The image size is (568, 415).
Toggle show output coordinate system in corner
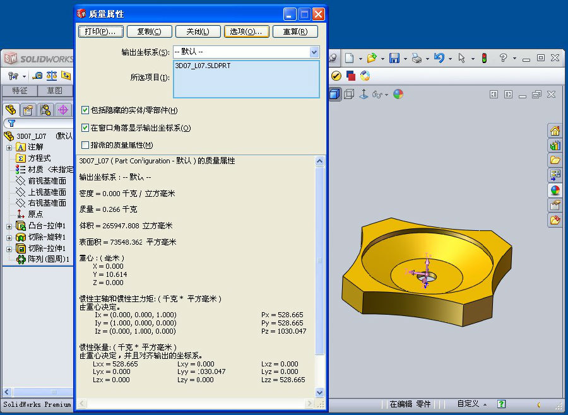click(x=85, y=128)
